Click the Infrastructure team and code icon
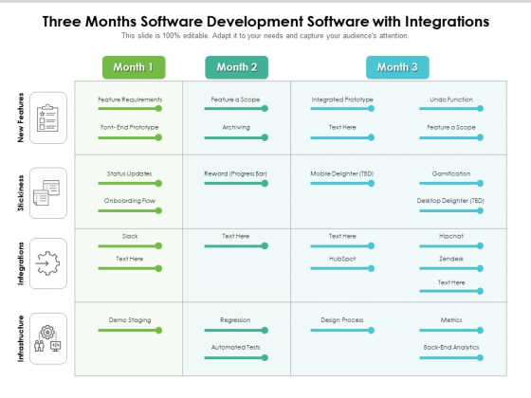This screenshot has width=531, height=398. pos(47,338)
